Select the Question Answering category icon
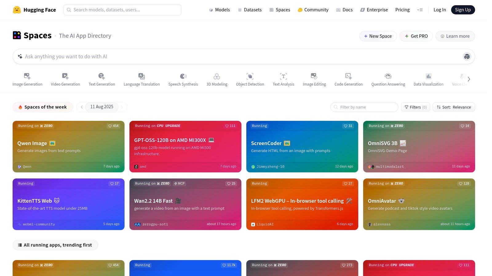 388,76
